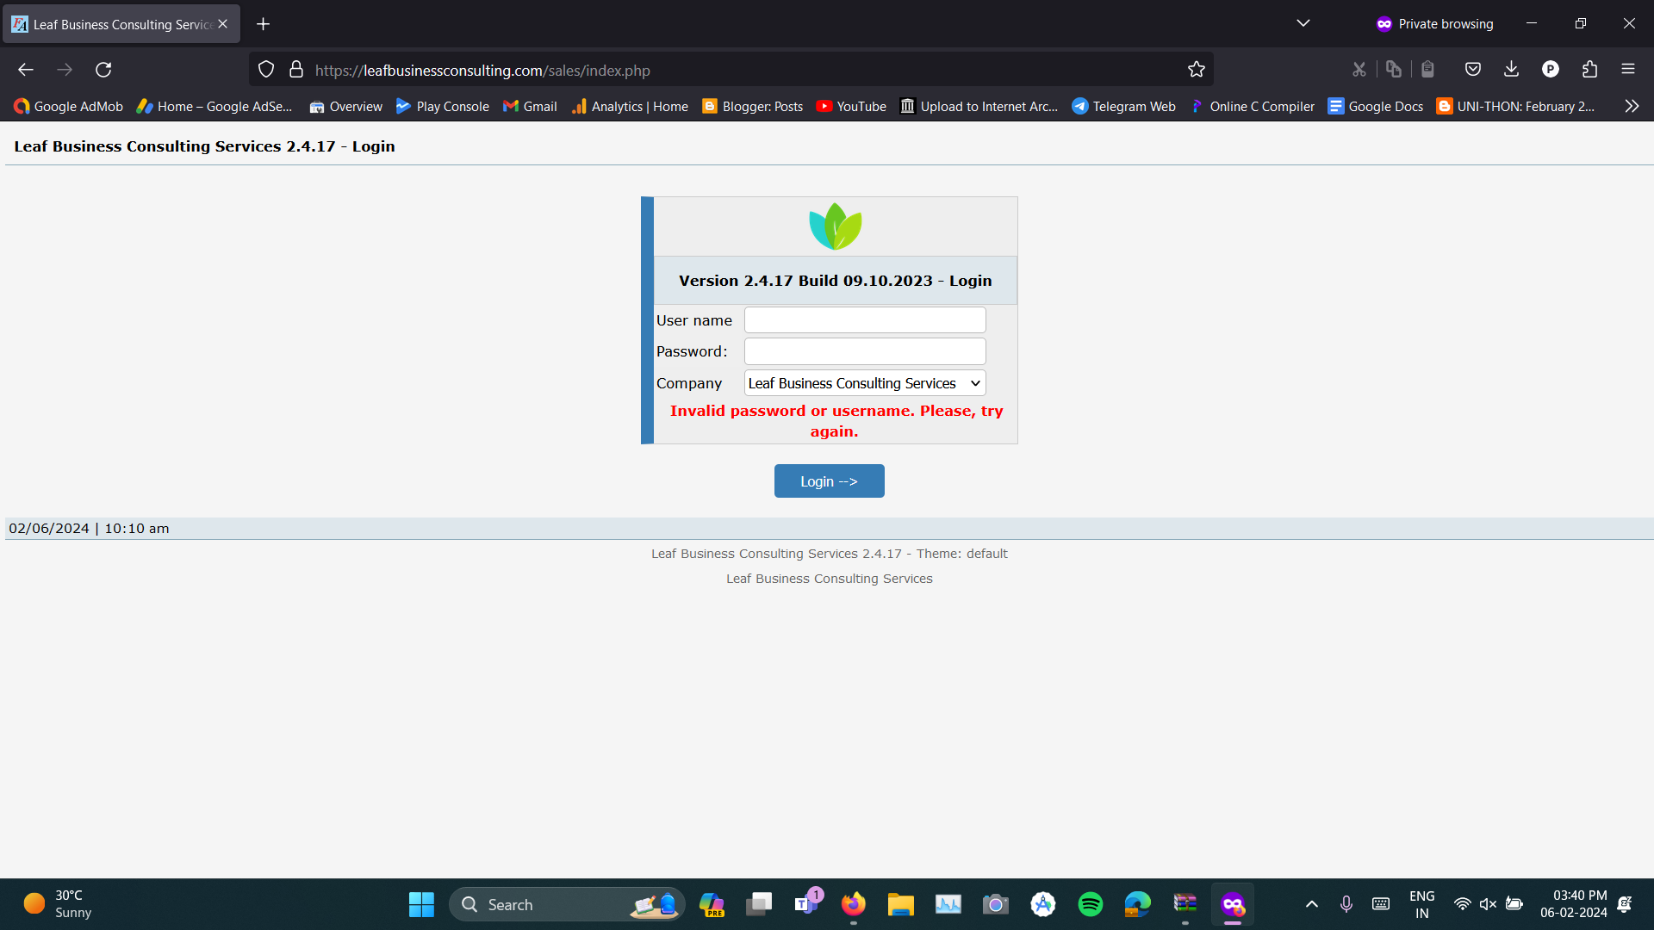
Task: Open the Google AdMob bookmark
Action: click(69, 107)
